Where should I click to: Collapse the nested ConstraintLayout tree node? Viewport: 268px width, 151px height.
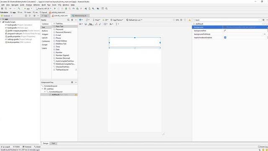click(45, 92)
